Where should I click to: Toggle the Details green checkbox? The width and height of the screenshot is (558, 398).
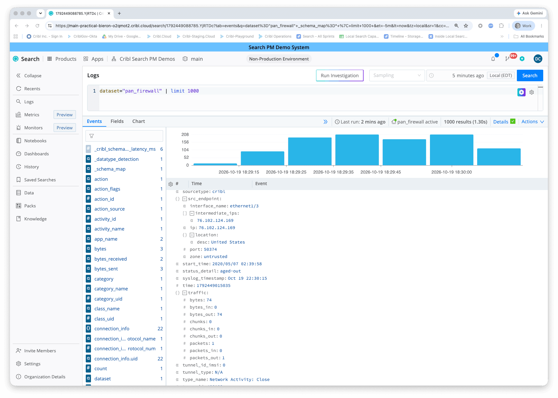coord(513,121)
